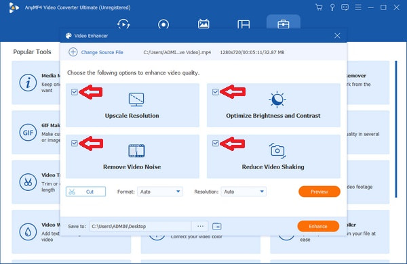The image size is (407, 264).
Task: Expand the Resolution dropdown
Action: pyautogui.click(x=244, y=192)
